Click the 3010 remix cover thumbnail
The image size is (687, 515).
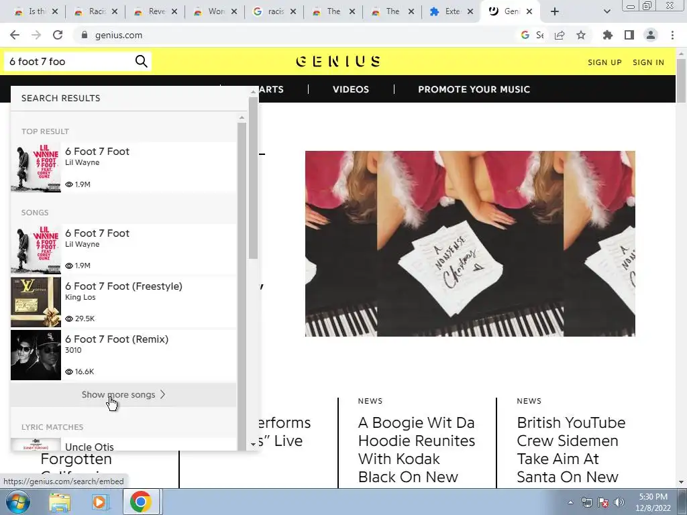pyautogui.click(x=36, y=355)
